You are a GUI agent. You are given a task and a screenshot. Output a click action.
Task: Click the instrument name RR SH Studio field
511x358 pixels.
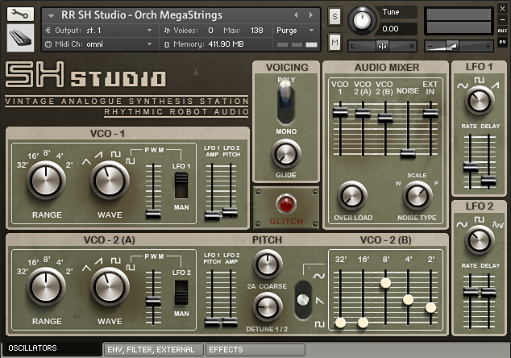pos(142,15)
